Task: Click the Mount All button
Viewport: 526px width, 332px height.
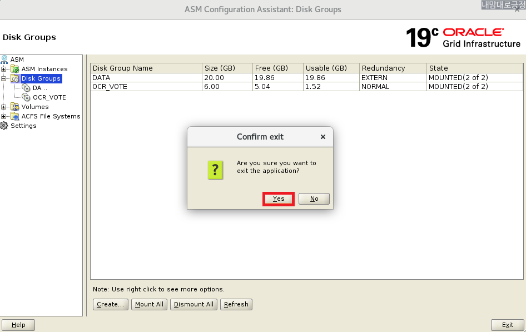Action: tap(149, 305)
